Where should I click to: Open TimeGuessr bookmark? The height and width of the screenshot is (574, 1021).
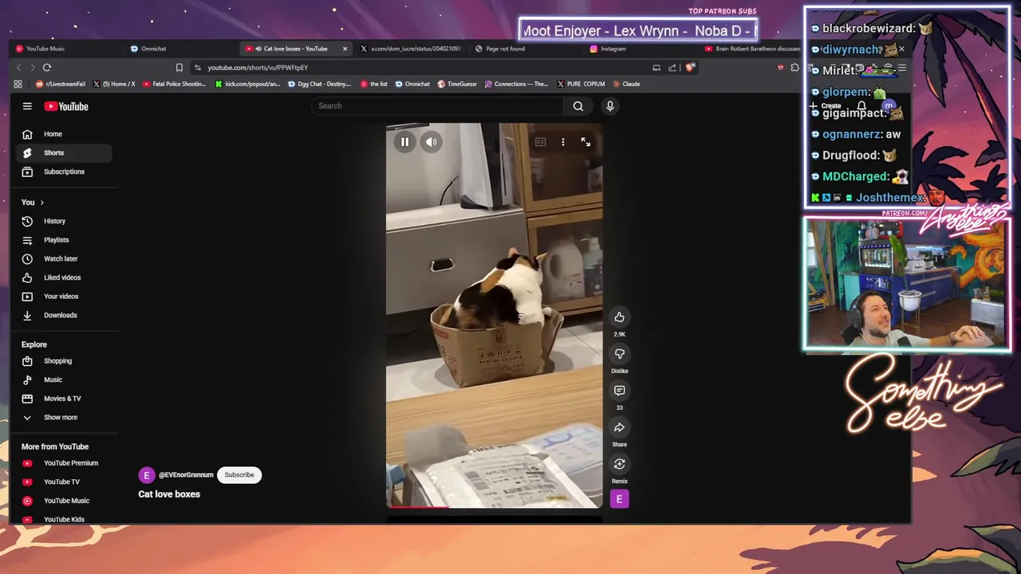tap(457, 84)
